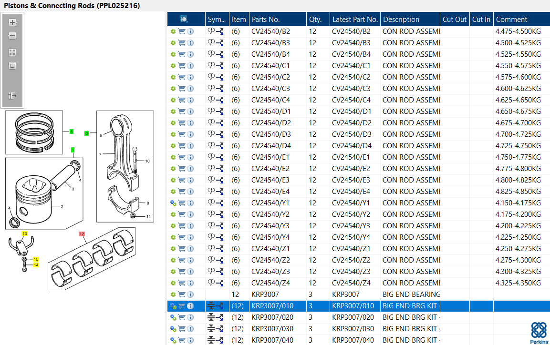Click the search icon in table header
The image size is (550, 345).
(x=184, y=19)
